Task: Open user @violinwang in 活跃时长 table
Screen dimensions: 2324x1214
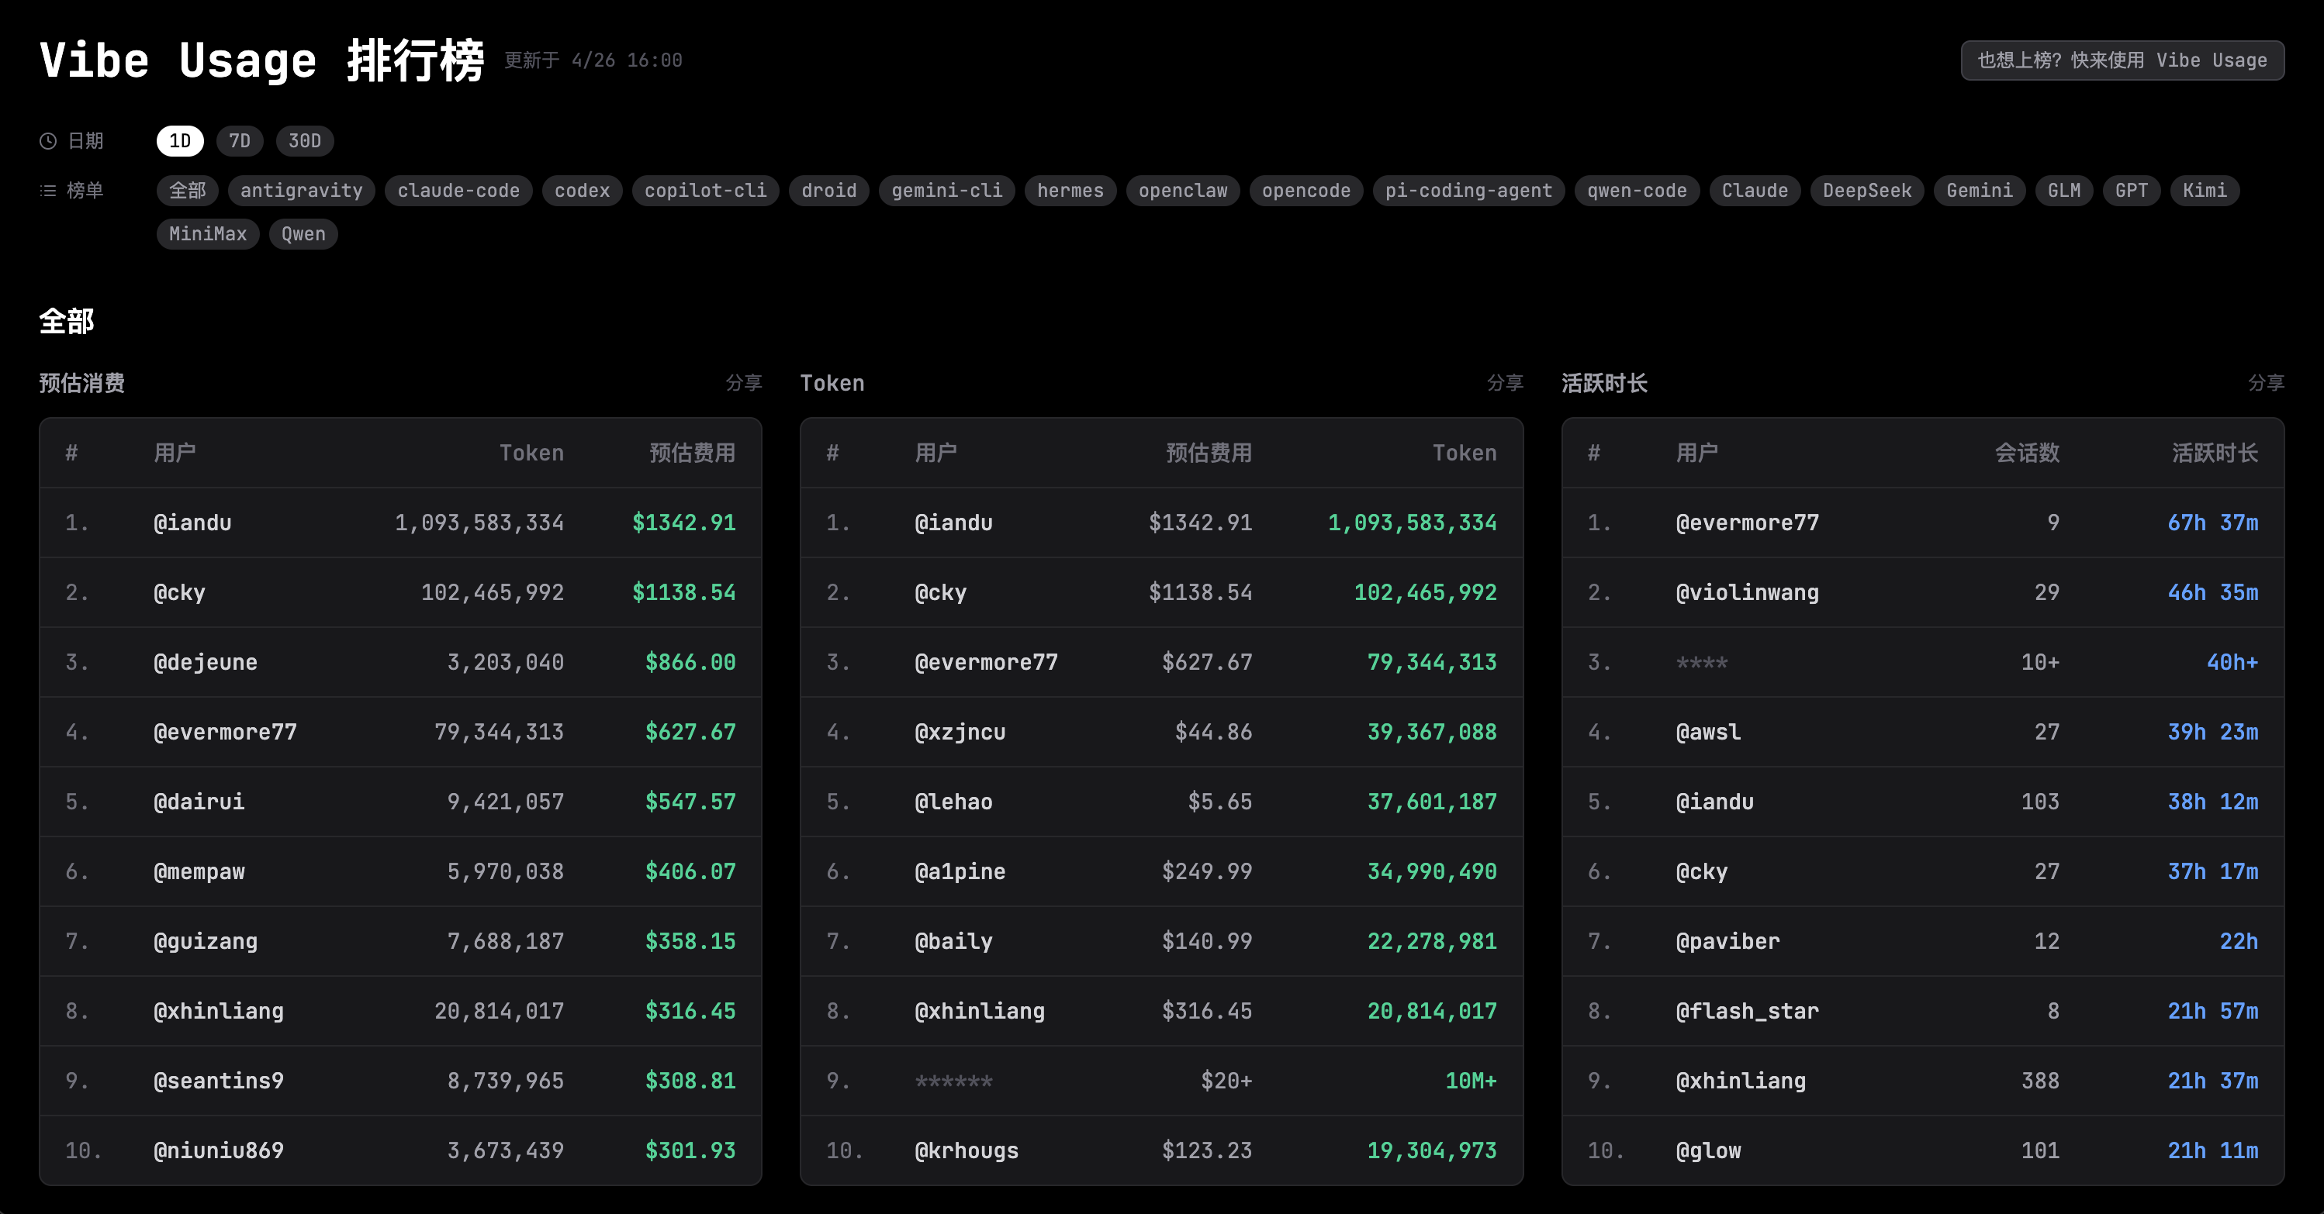Action: (1748, 591)
